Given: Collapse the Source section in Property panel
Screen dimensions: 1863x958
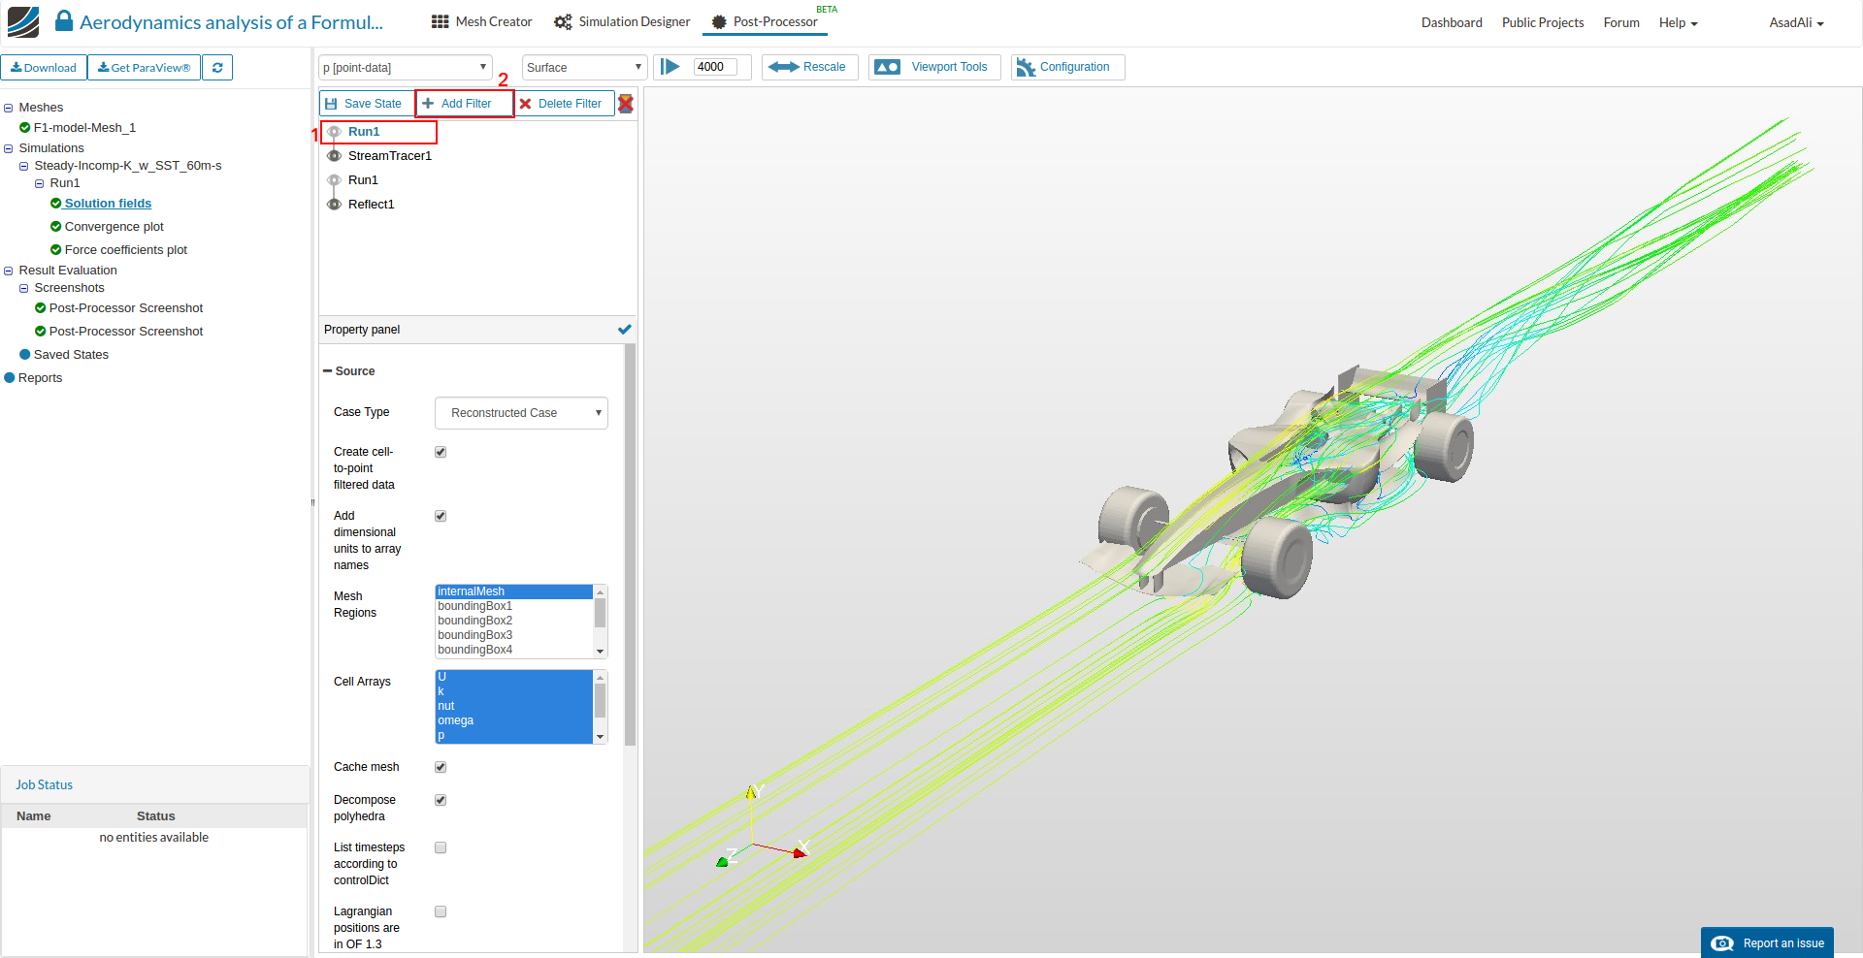Looking at the screenshot, I should 328,371.
